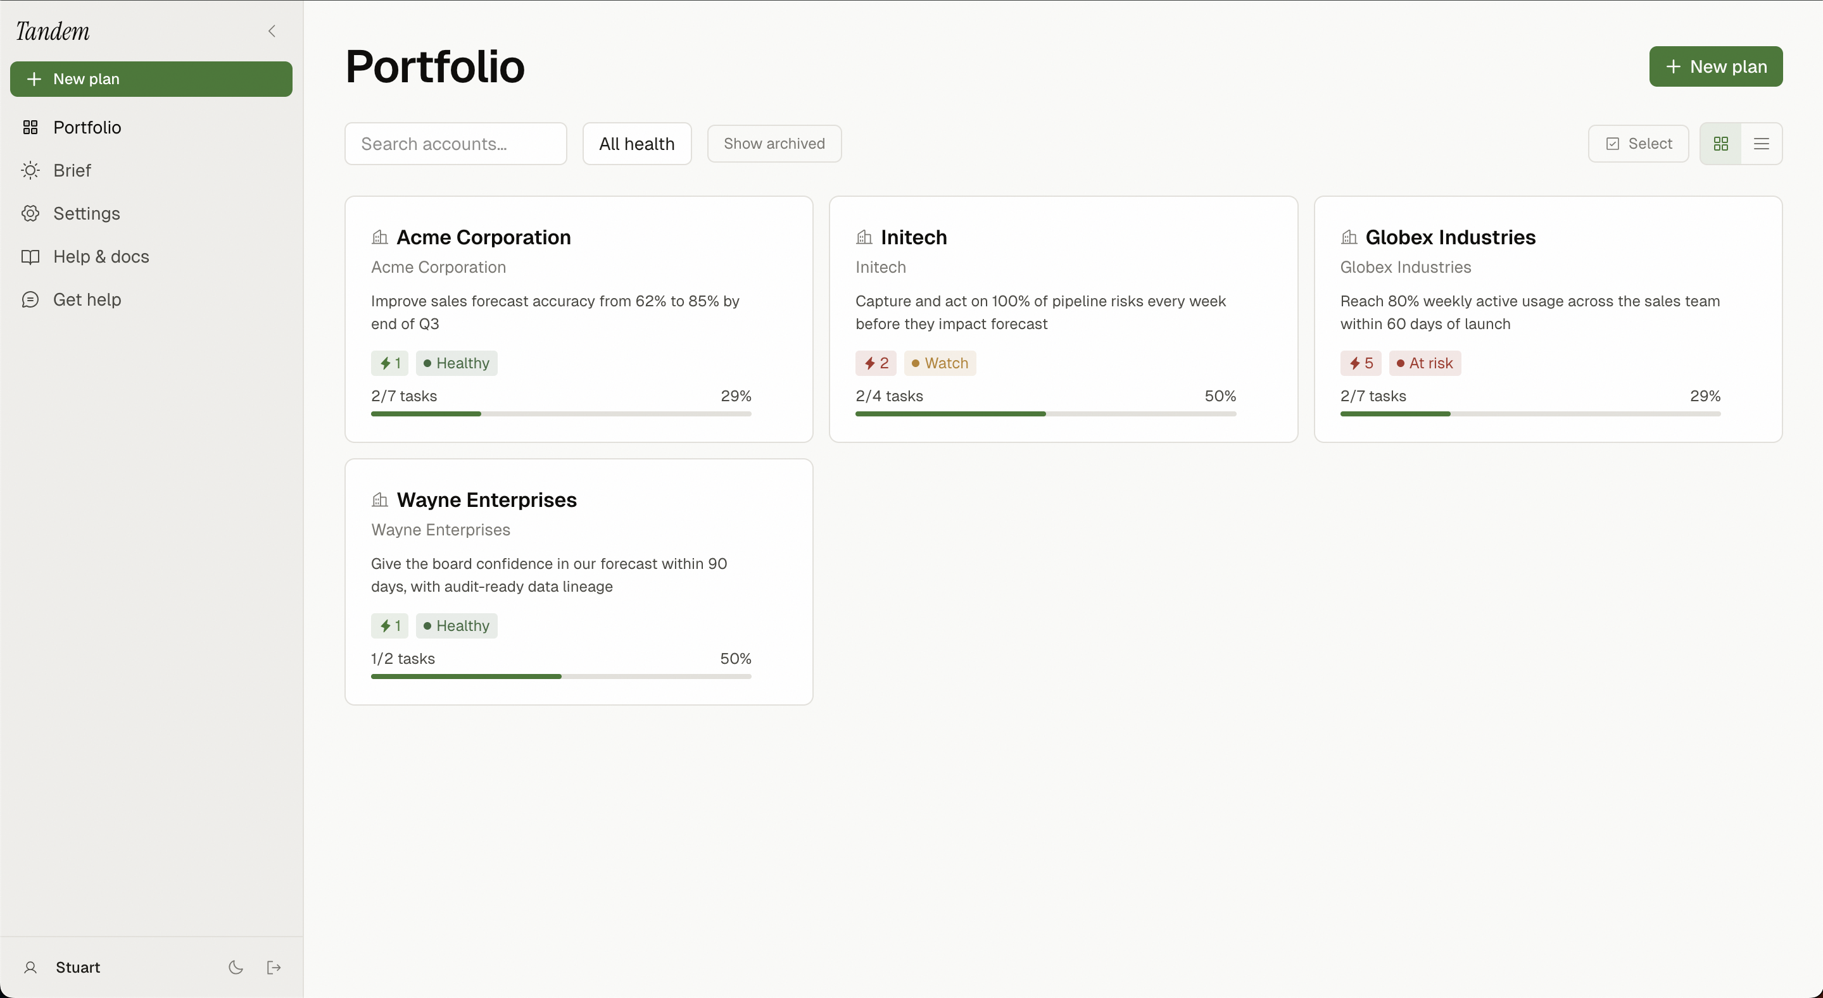Open the Initech plan title
Screen dimensions: 1823x998
point(914,237)
